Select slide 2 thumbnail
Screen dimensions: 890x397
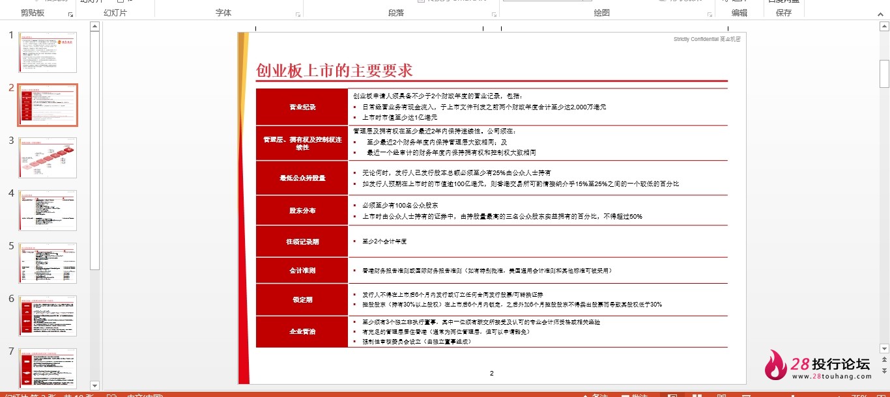coord(48,105)
